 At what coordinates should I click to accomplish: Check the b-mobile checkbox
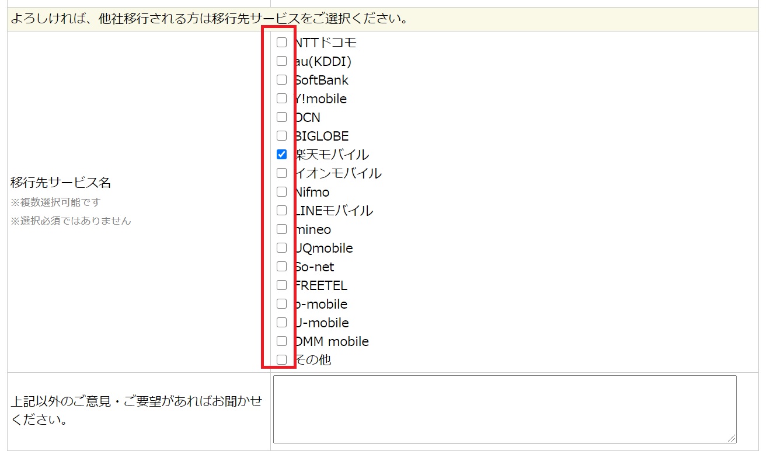[282, 304]
